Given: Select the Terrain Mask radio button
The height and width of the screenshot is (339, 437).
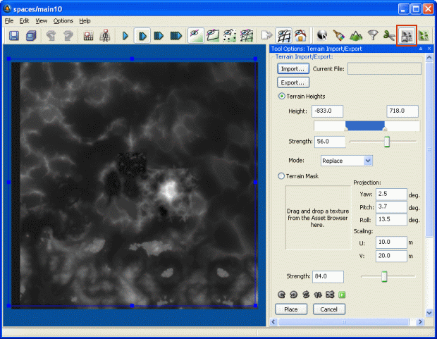Looking at the screenshot, I should tap(283, 176).
